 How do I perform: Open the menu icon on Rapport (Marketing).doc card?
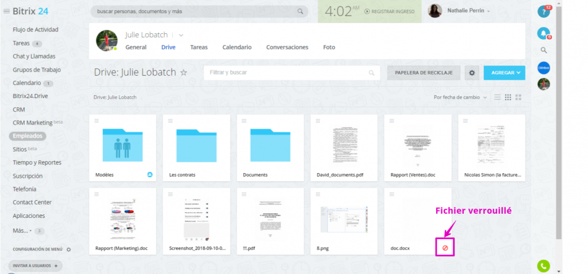97,194
